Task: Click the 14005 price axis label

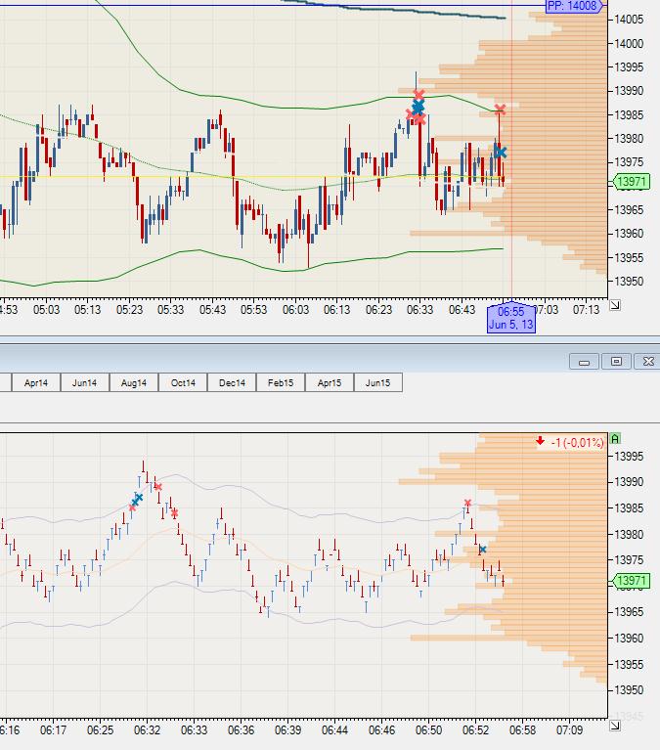Action: 629,20
